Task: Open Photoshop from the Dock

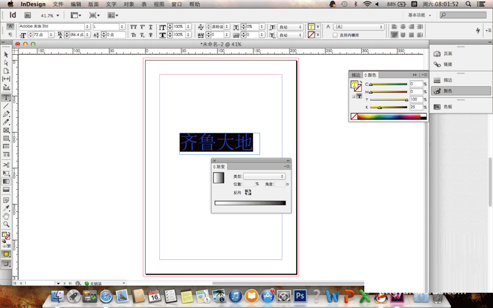Action: (299, 296)
